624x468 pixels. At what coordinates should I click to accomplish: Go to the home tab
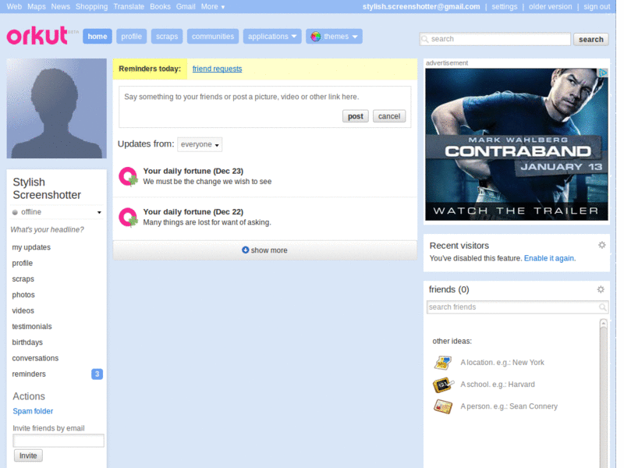point(97,36)
